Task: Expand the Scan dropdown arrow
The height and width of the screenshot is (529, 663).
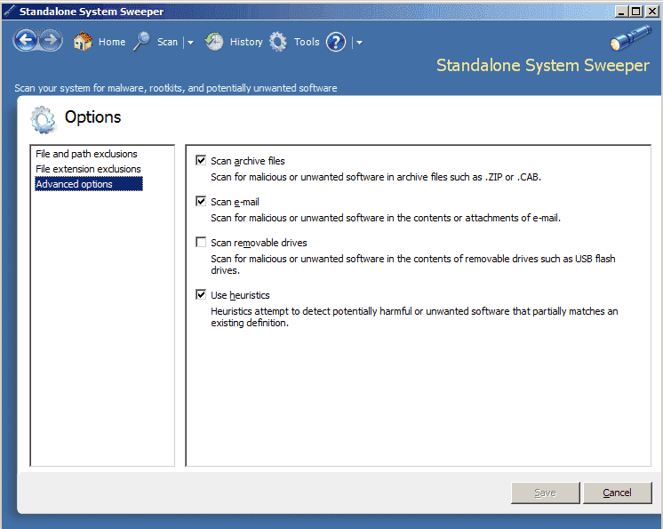Action: (190, 43)
